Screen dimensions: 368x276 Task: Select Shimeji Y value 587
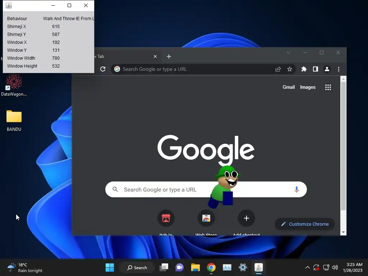[x=56, y=34]
